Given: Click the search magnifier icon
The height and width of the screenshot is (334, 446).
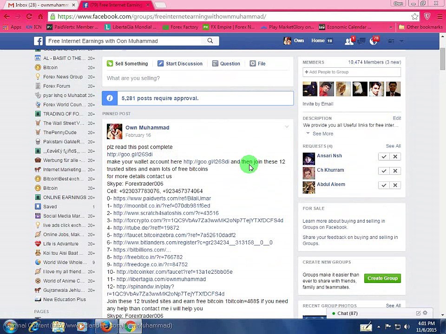Looking at the screenshot, I should (210, 41).
